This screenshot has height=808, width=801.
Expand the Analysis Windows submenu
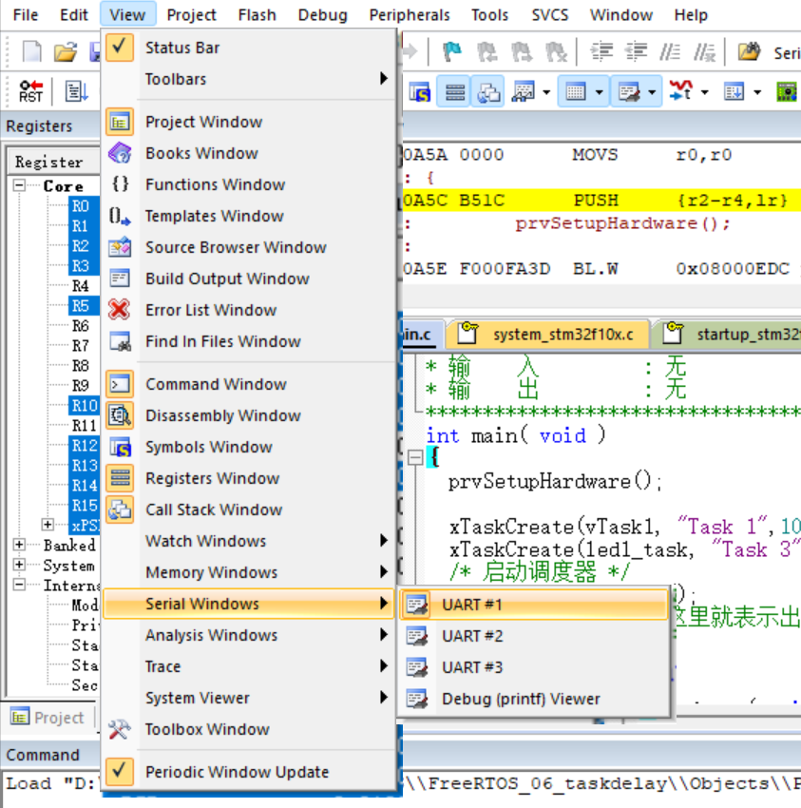(249, 635)
